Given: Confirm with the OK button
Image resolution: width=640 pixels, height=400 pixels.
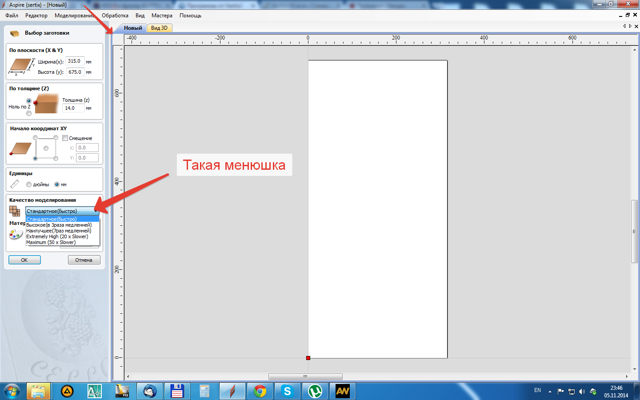Looking at the screenshot, I should click(24, 260).
